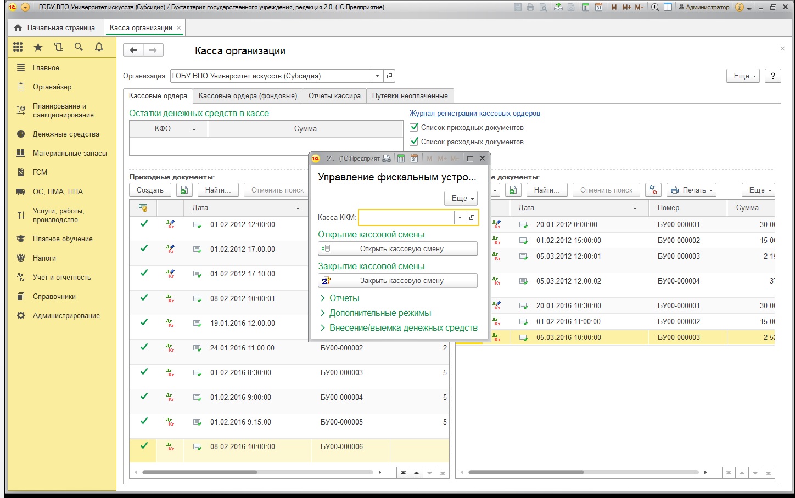The height and width of the screenshot is (498, 795).
Task: Click the get-link icon in top toolbar
Action: coord(558,7)
